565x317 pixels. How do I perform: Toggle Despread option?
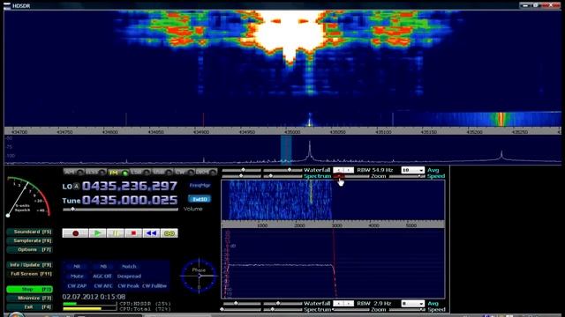point(129,276)
